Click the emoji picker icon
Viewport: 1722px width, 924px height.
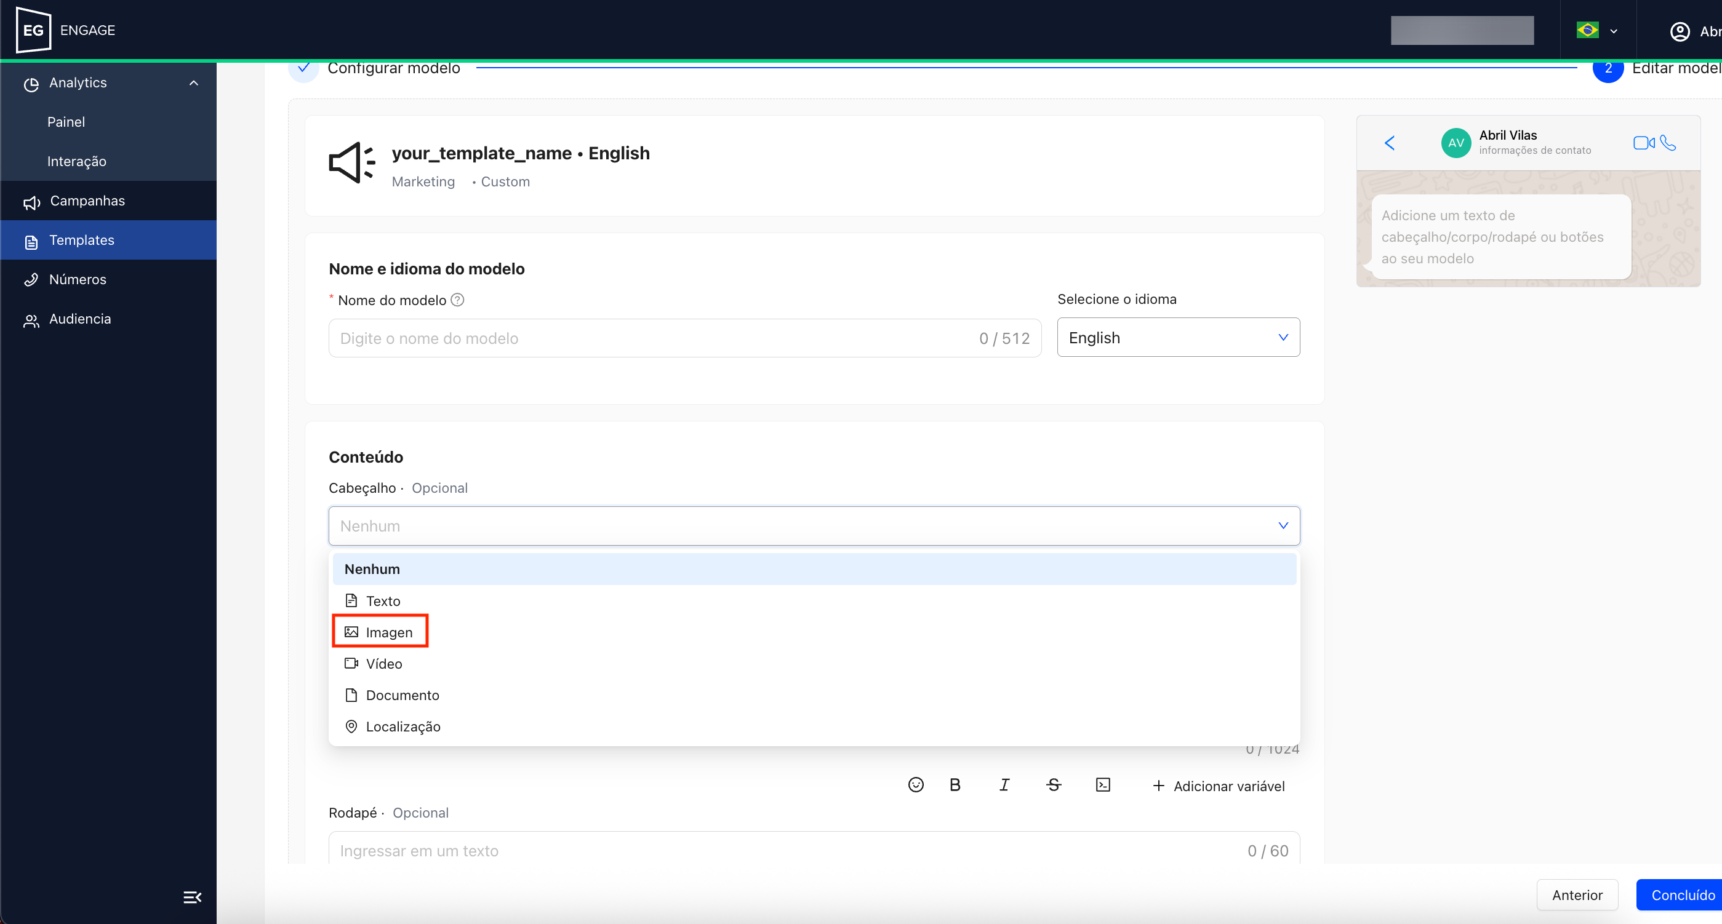click(x=916, y=785)
